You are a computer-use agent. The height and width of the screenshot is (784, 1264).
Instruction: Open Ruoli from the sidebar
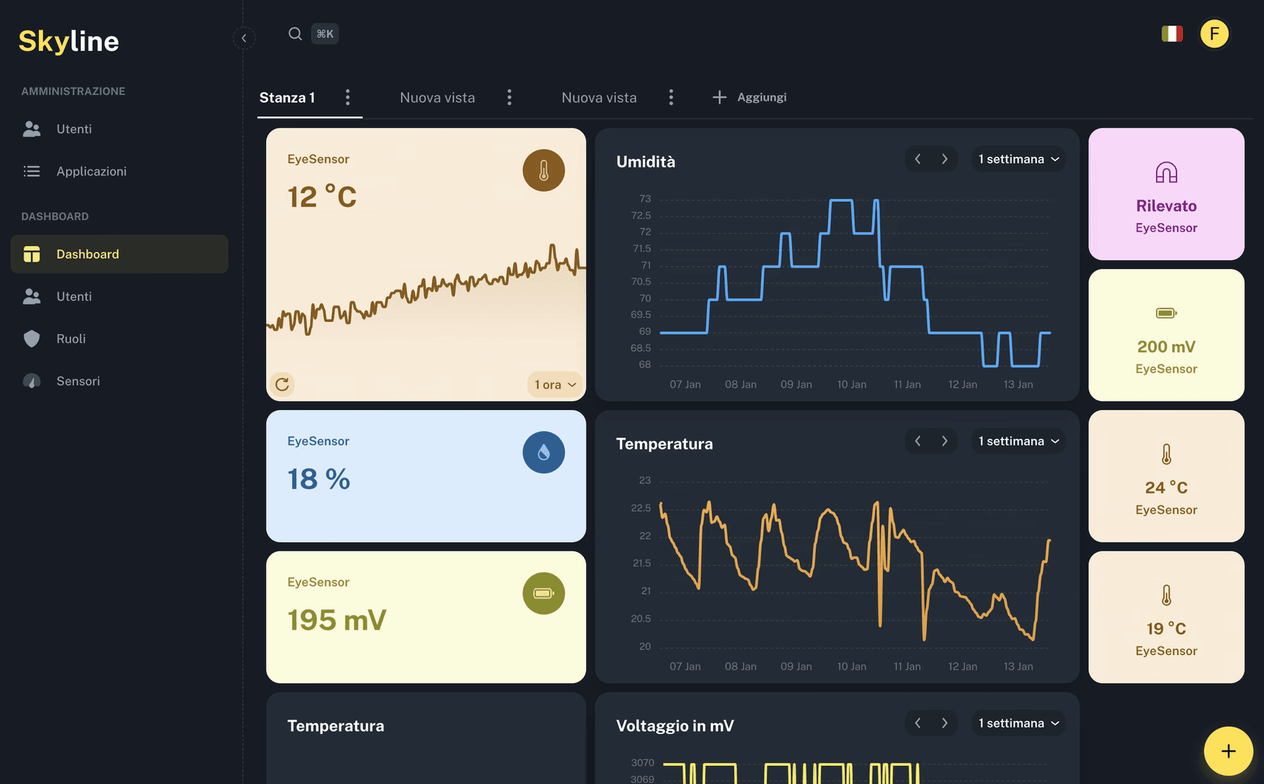pyautogui.click(x=70, y=338)
